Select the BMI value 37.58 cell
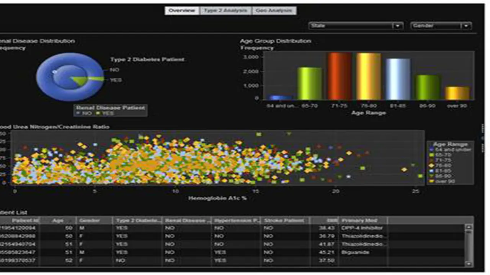This screenshot has width=490, height=275. click(324, 260)
